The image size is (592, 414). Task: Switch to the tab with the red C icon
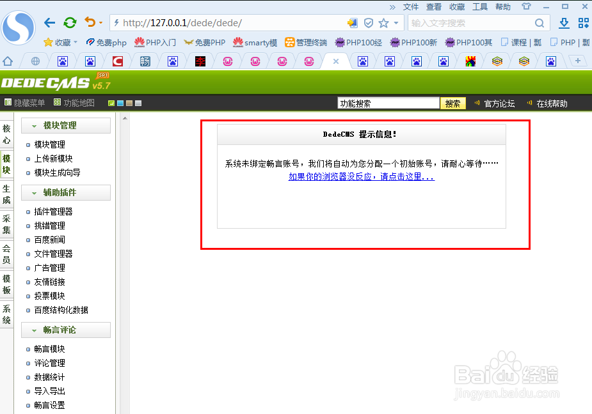[x=118, y=61]
